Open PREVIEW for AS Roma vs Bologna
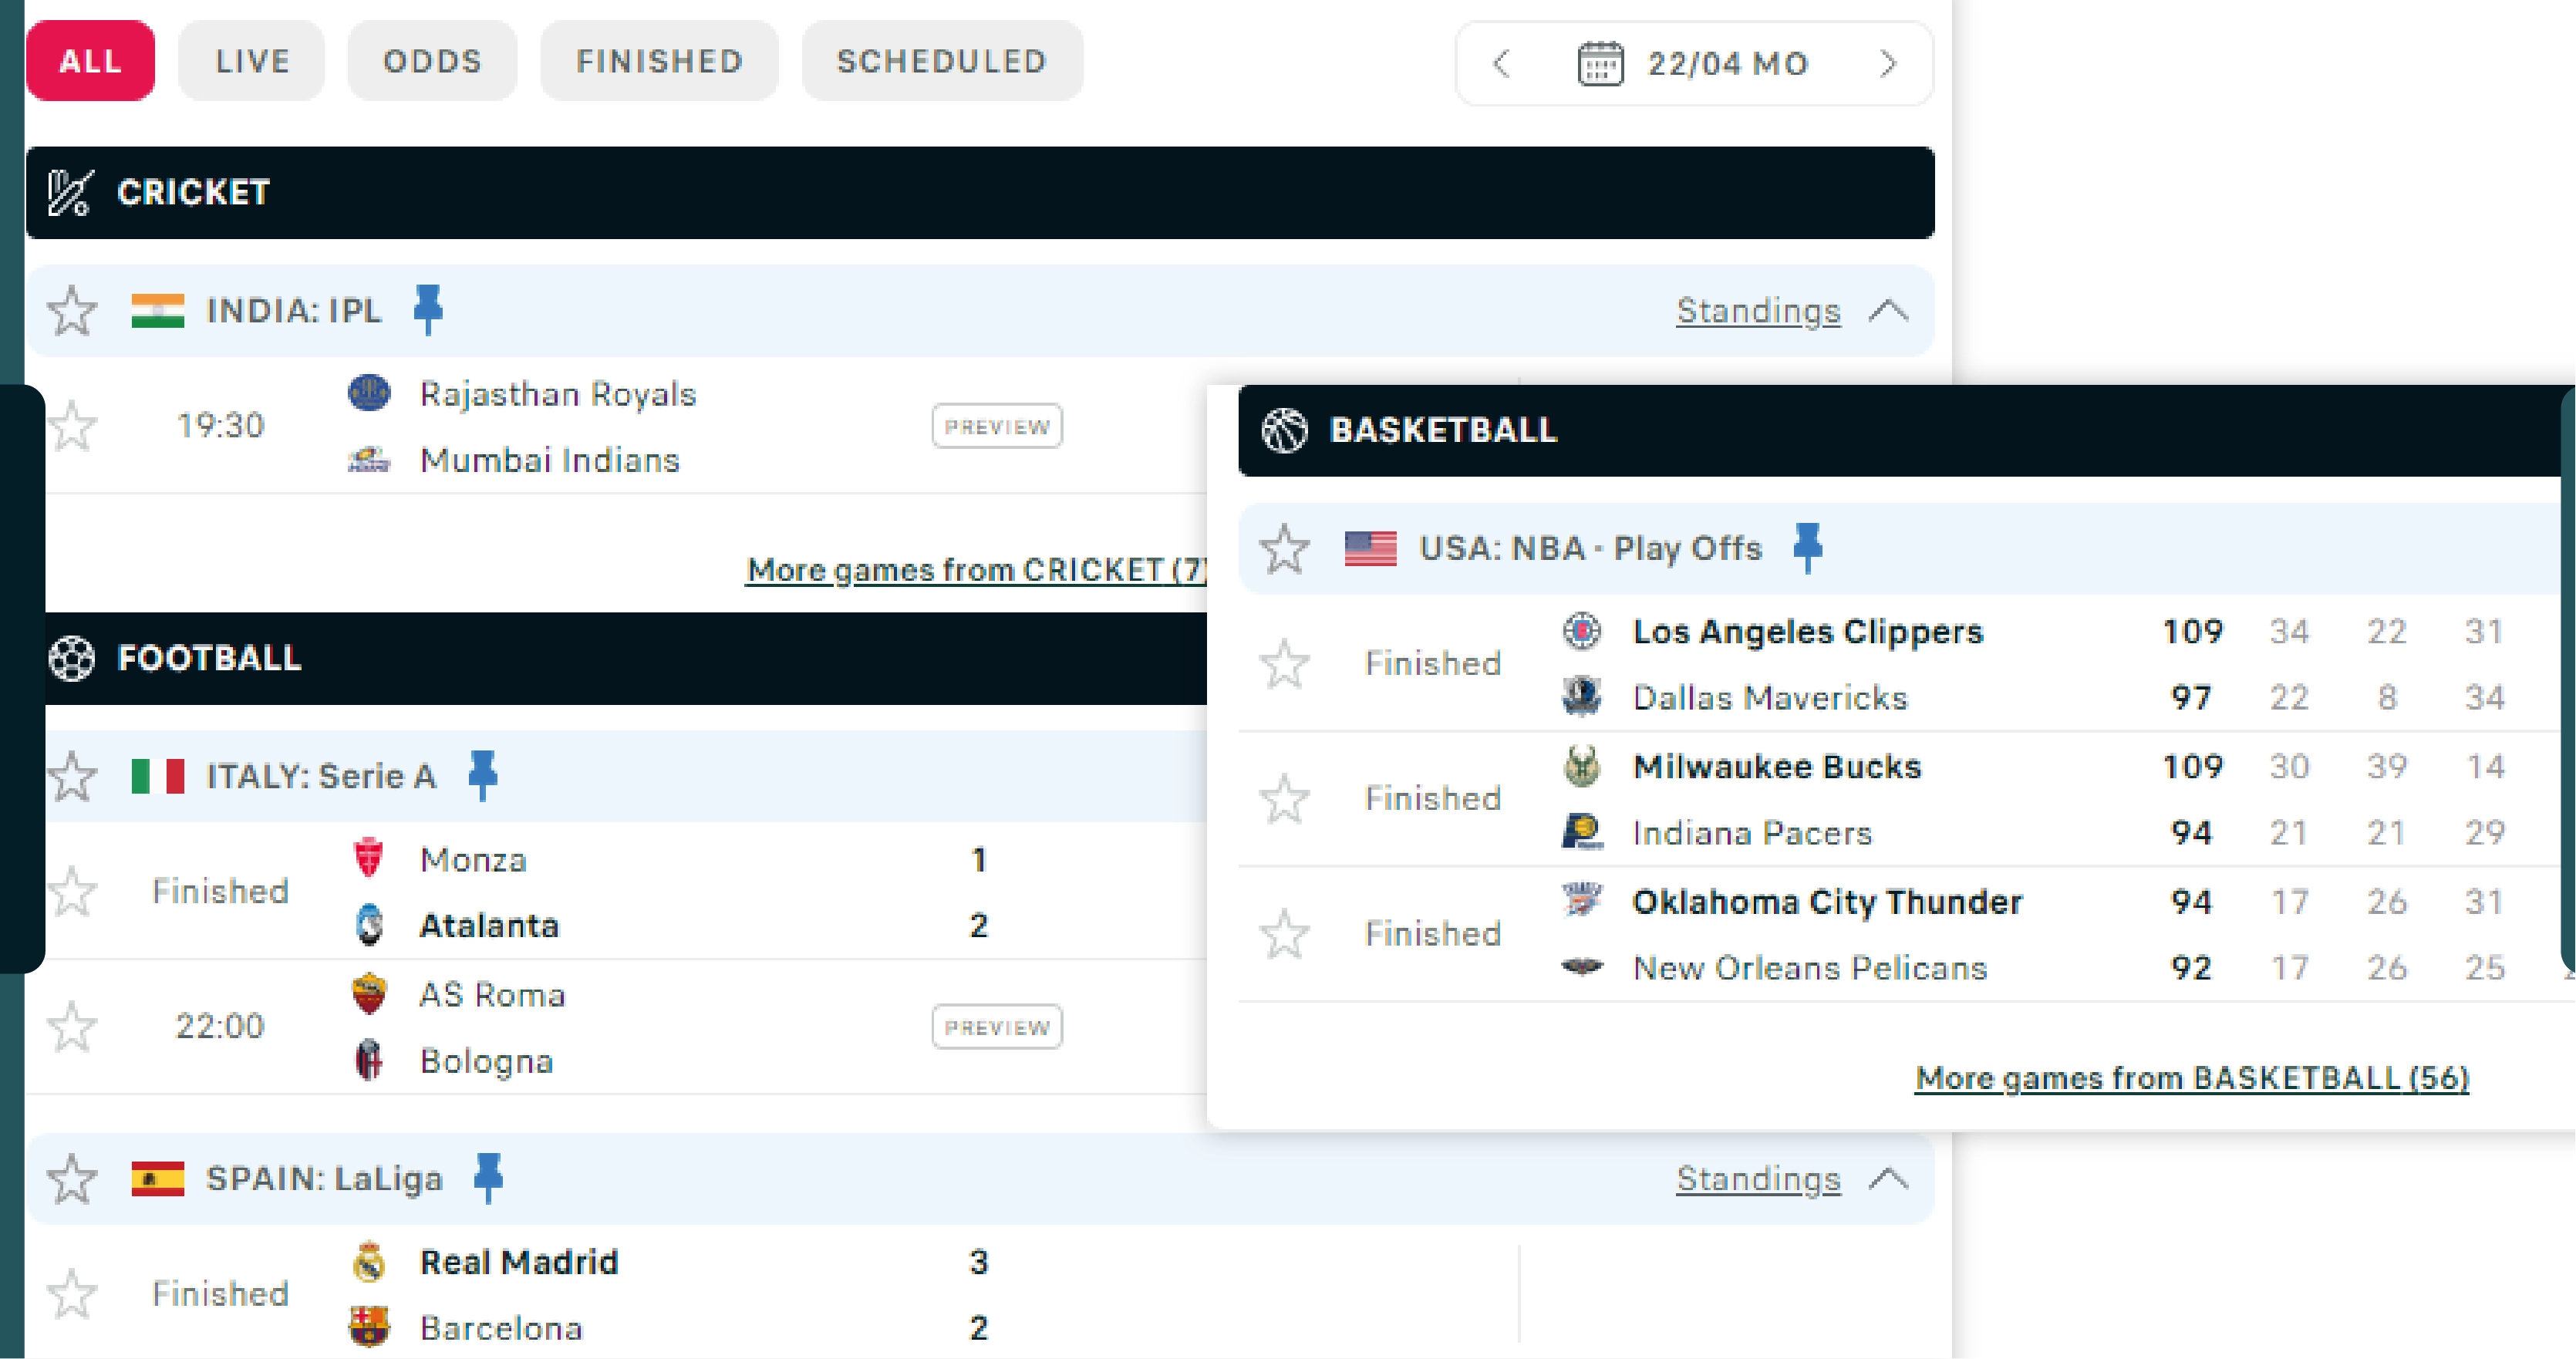The image size is (2576, 1359). 997,1027
